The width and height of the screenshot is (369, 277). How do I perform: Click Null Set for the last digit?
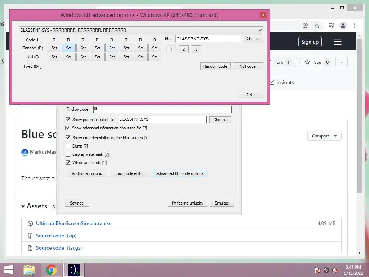point(155,57)
